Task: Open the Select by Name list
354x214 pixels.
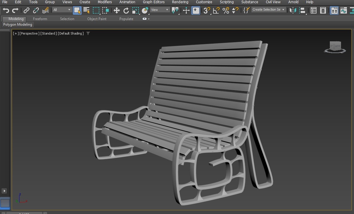Action: [x=86, y=10]
